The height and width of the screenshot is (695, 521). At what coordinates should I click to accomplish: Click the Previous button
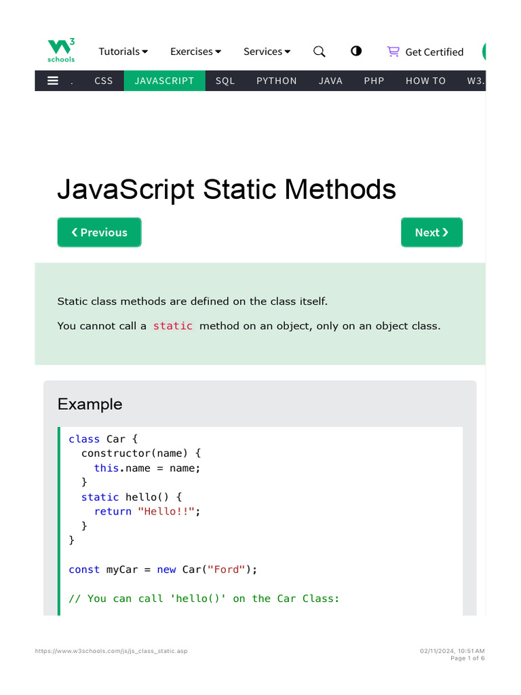coord(100,232)
